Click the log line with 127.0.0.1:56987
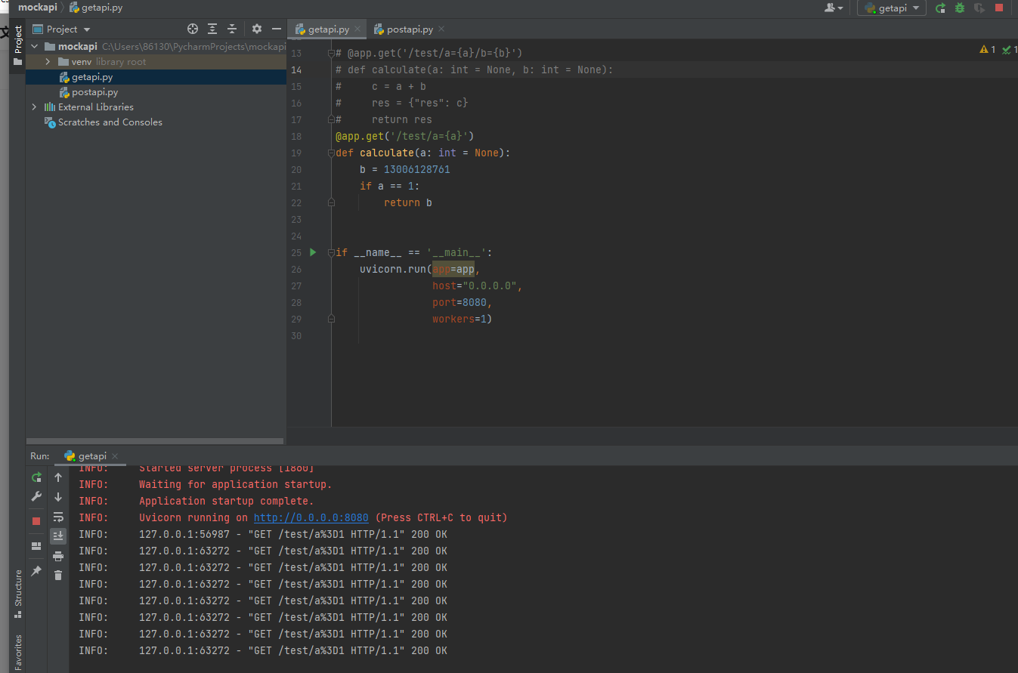The width and height of the screenshot is (1018, 673). coord(263,535)
